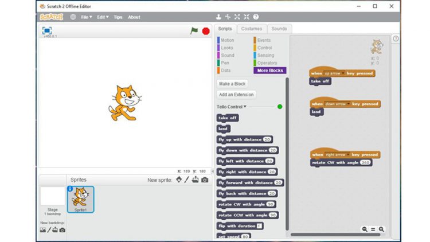The width and height of the screenshot is (430, 242).
Task: Switch stage to full screen presentation mode
Action: pyautogui.click(x=47, y=30)
